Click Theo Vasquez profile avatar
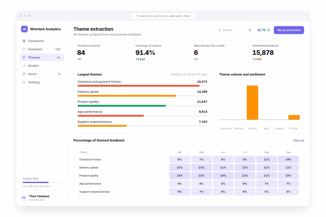The width and height of the screenshot is (326, 217). (24, 198)
